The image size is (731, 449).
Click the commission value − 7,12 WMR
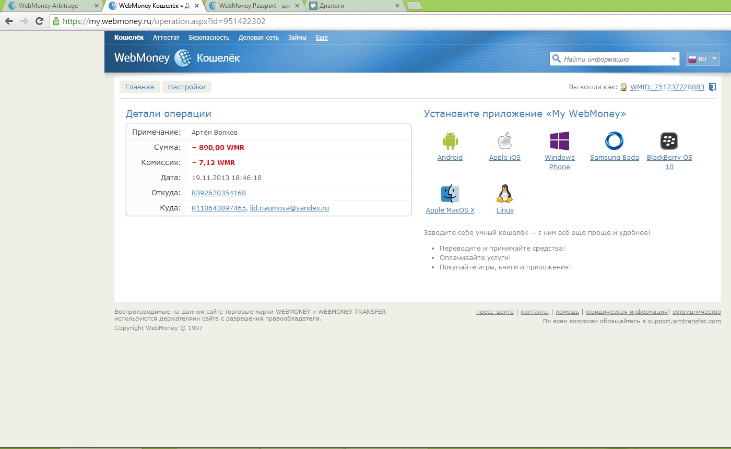click(x=214, y=163)
